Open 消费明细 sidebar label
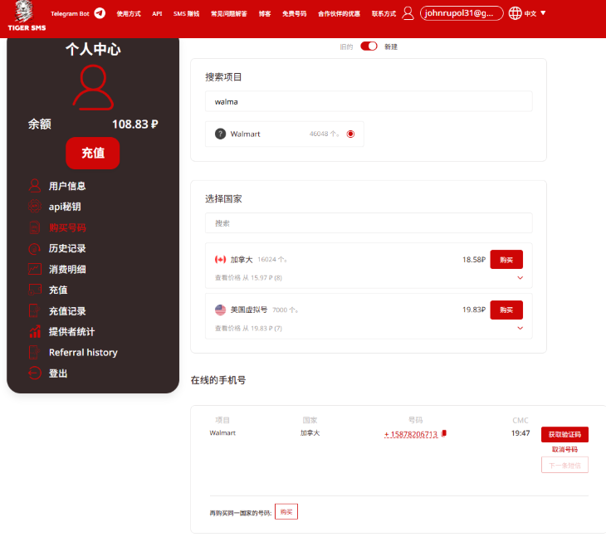The height and width of the screenshot is (537, 606). (x=67, y=269)
